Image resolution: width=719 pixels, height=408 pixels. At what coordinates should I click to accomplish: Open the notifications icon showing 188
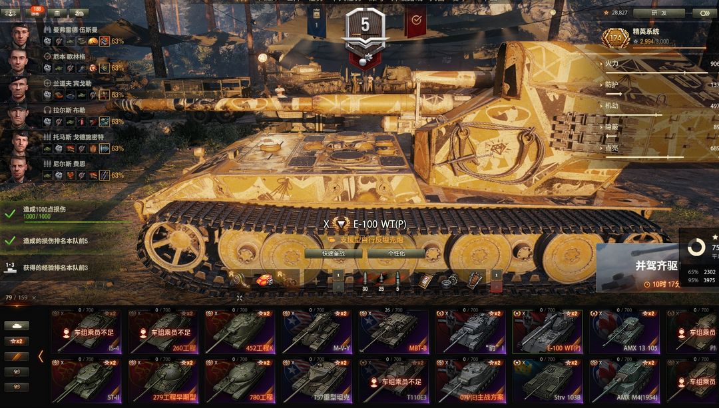tap(37, 13)
